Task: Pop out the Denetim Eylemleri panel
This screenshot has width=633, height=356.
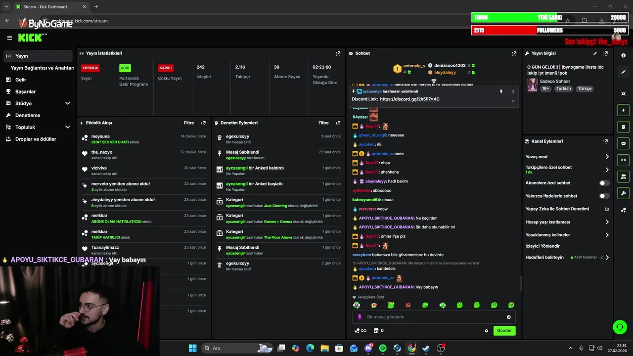Action: [x=338, y=123]
